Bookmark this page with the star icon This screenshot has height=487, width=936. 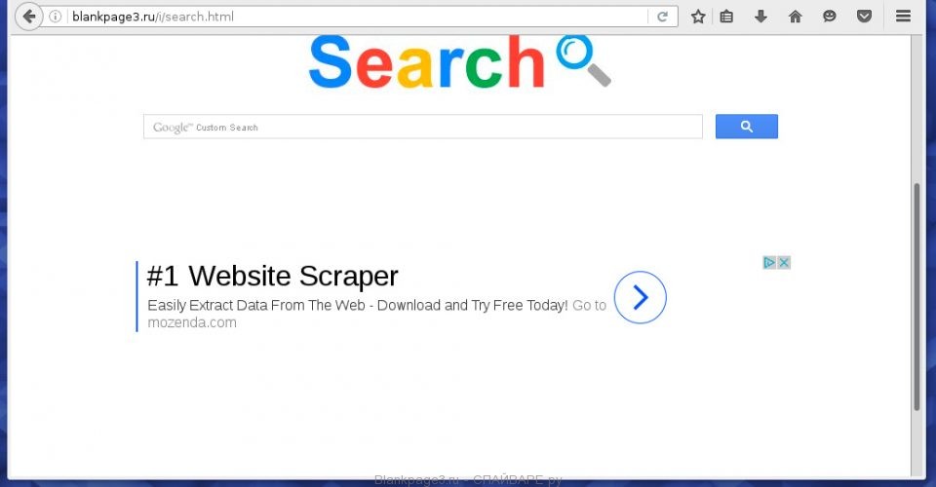(x=698, y=17)
